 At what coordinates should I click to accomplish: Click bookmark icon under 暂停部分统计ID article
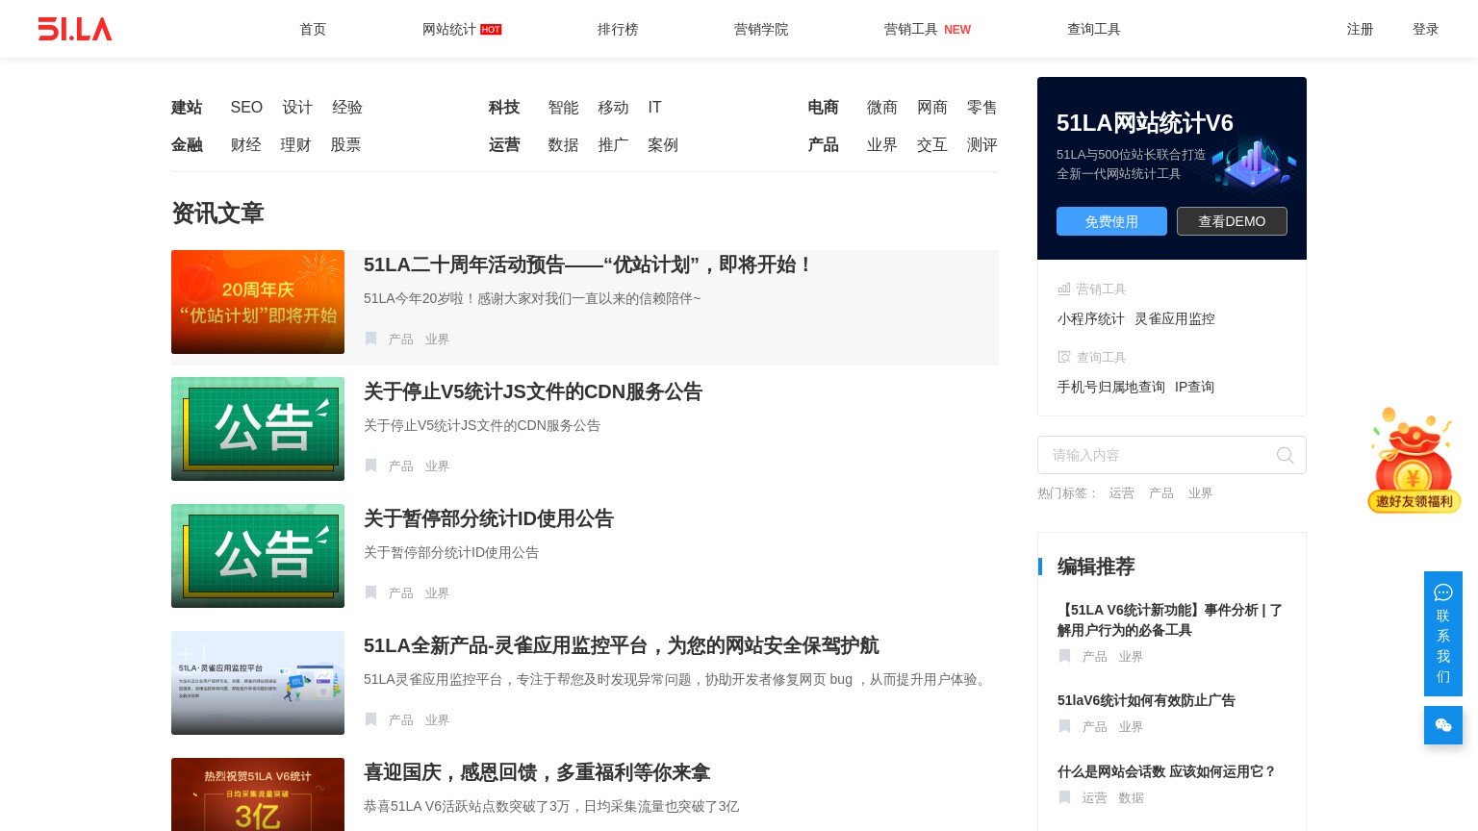(370, 592)
